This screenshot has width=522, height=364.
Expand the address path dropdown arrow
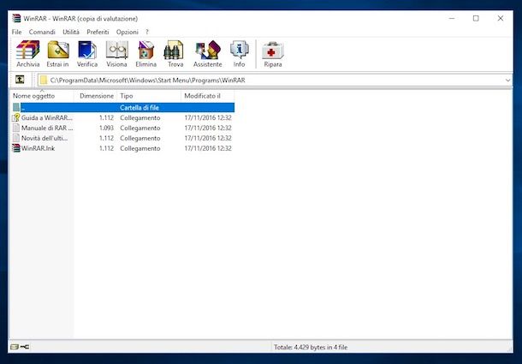pos(507,80)
